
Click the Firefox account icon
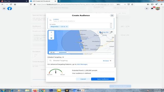click(x=157, y=4)
